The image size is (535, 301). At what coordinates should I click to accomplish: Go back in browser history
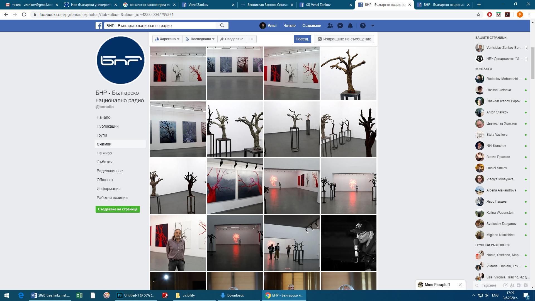(x=6, y=14)
